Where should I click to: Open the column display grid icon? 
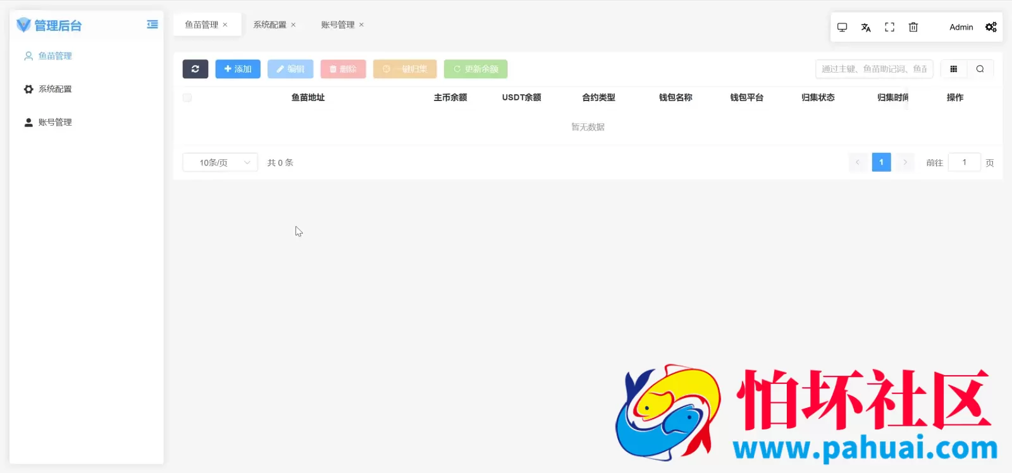(954, 69)
